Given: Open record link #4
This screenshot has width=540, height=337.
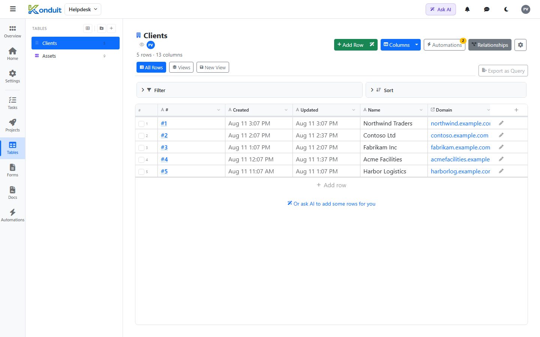Looking at the screenshot, I should click(164, 159).
